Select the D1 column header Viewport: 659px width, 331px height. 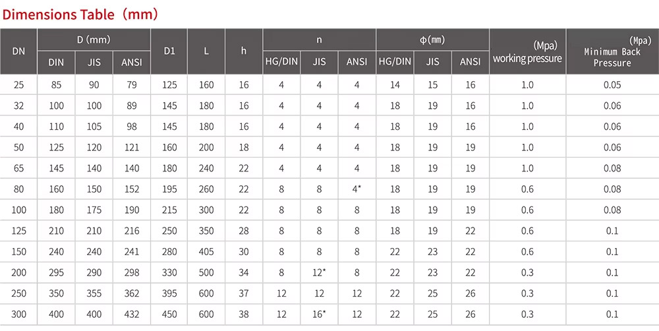(169, 51)
